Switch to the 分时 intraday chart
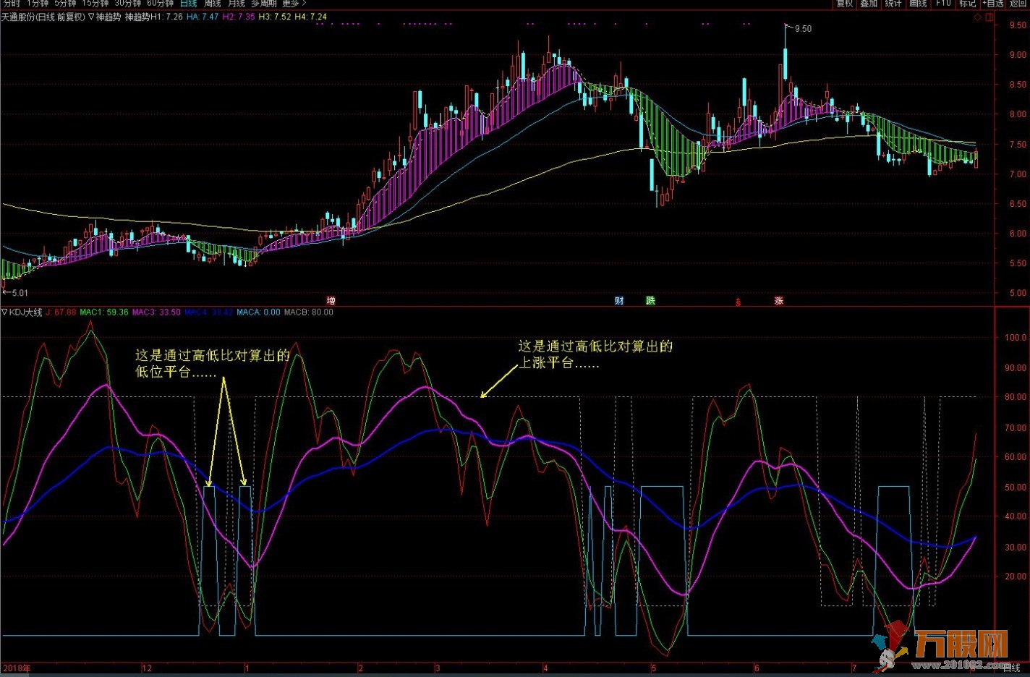Screen dimensions: 1030x677 coord(12,4)
